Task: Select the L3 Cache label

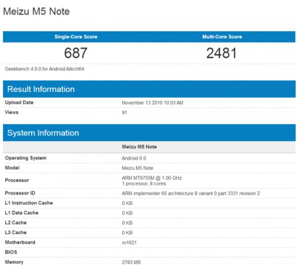Action: click(x=15, y=232)
